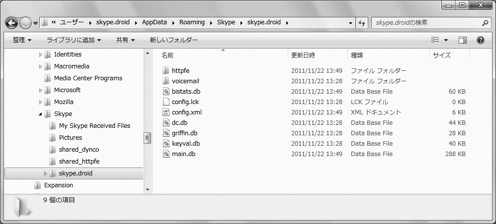Click the Mozilla folder icon
Image resolution: width=496 pixels, height=224 pixels.
(x=47, y=102)
